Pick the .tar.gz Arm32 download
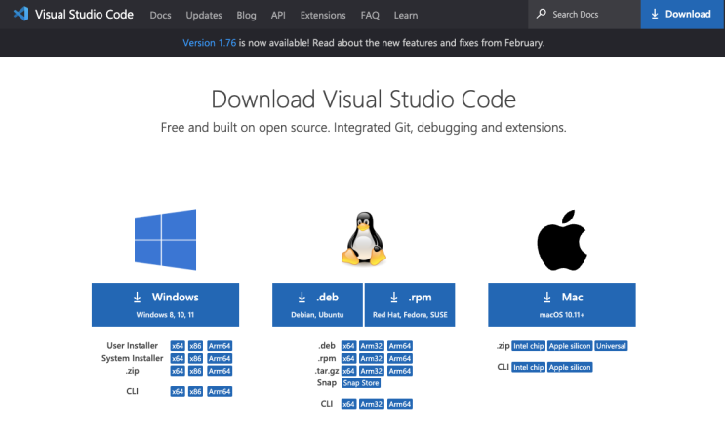This screenshot has height=438, width=725. 372,371
